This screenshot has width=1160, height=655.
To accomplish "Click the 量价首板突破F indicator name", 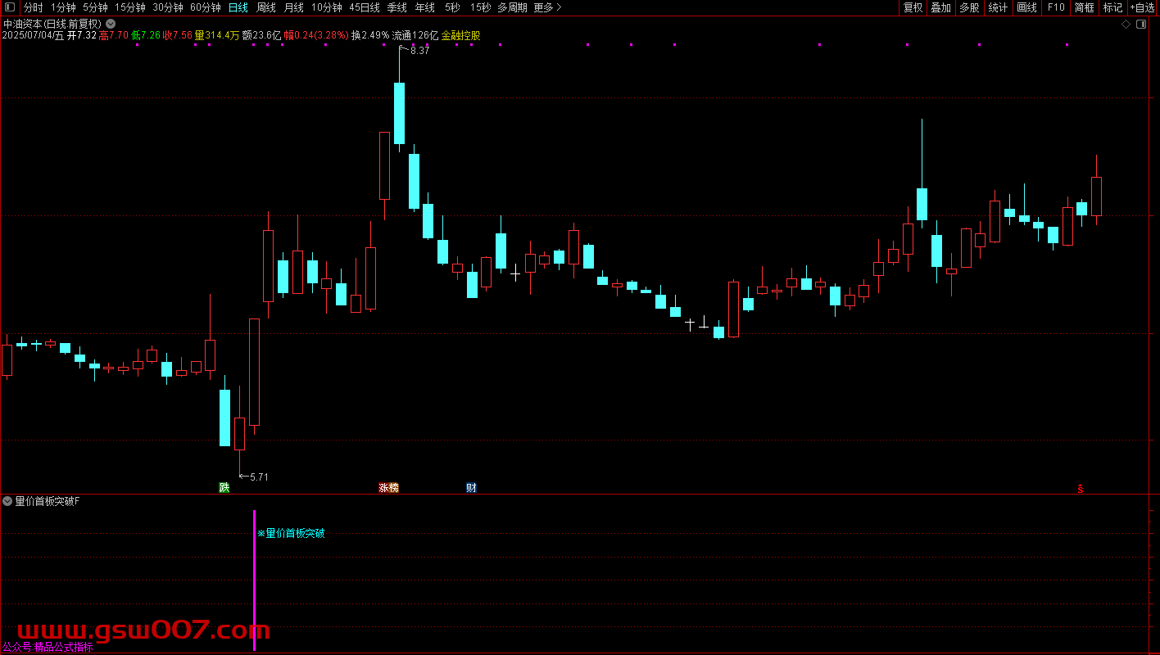I will pos(48,501).
